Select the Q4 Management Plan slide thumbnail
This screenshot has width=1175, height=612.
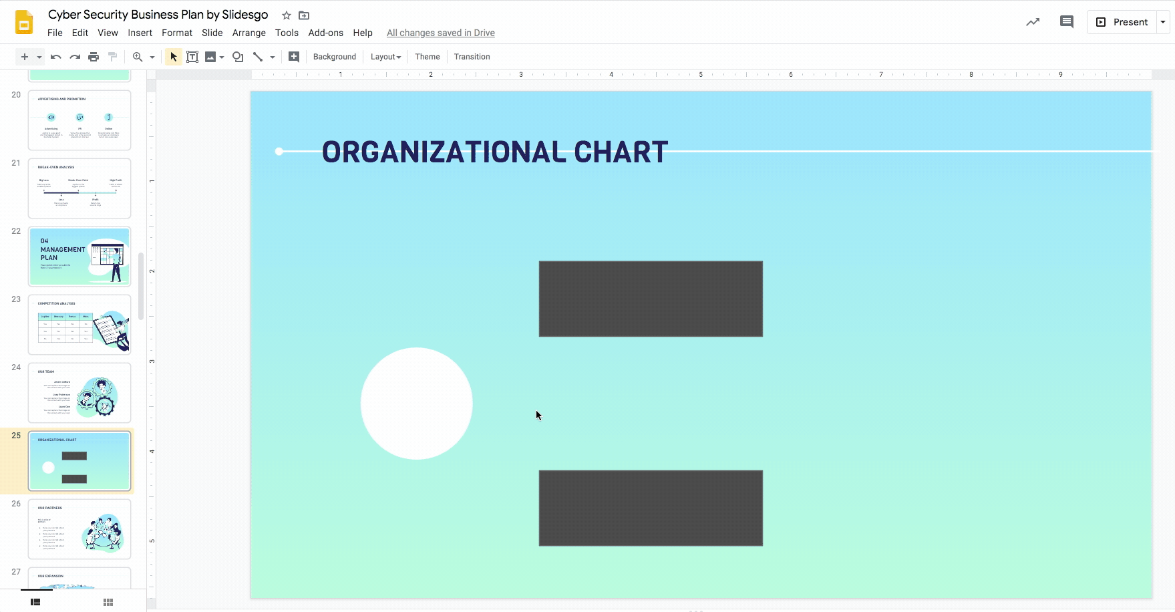pyautogui.click(x=79, y=257)
